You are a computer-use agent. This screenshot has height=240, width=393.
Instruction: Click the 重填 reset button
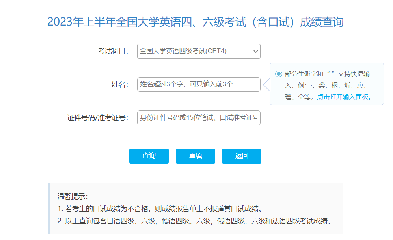tap(195, 156)
